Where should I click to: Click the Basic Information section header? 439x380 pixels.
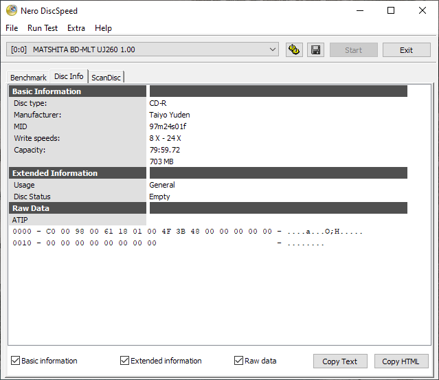78,91
